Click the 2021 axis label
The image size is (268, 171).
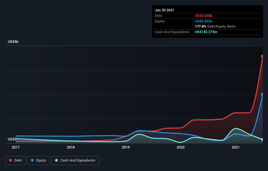(236, 147)
